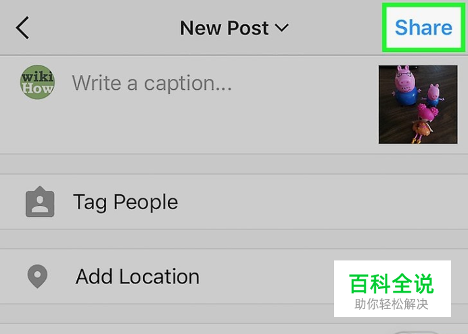Click the Tag People person badge icon

[x=40, y=202]
